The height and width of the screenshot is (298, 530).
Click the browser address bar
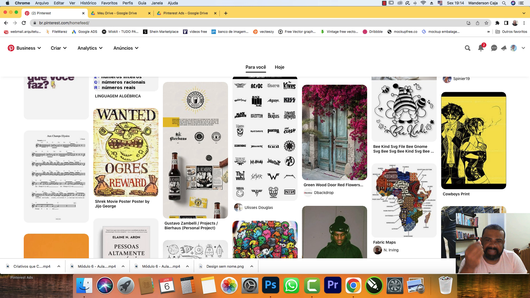[110, 23]
